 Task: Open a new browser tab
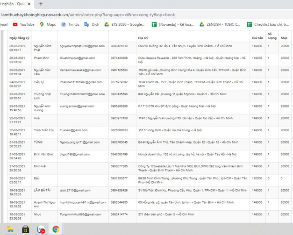tap(41, 3)
